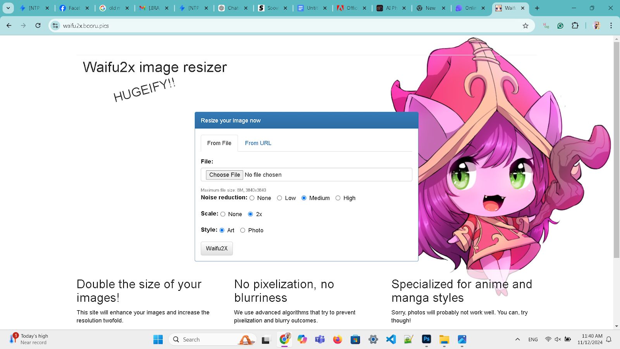
Task: View site information for waifu2x.booru.pics
Action: click(55, 26)
